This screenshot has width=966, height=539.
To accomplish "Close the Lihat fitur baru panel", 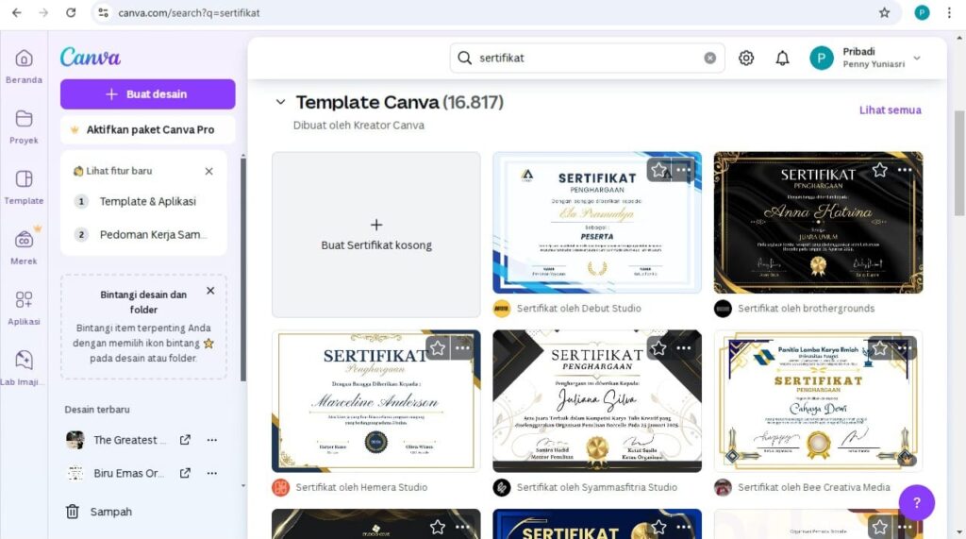I will [208, 171].
